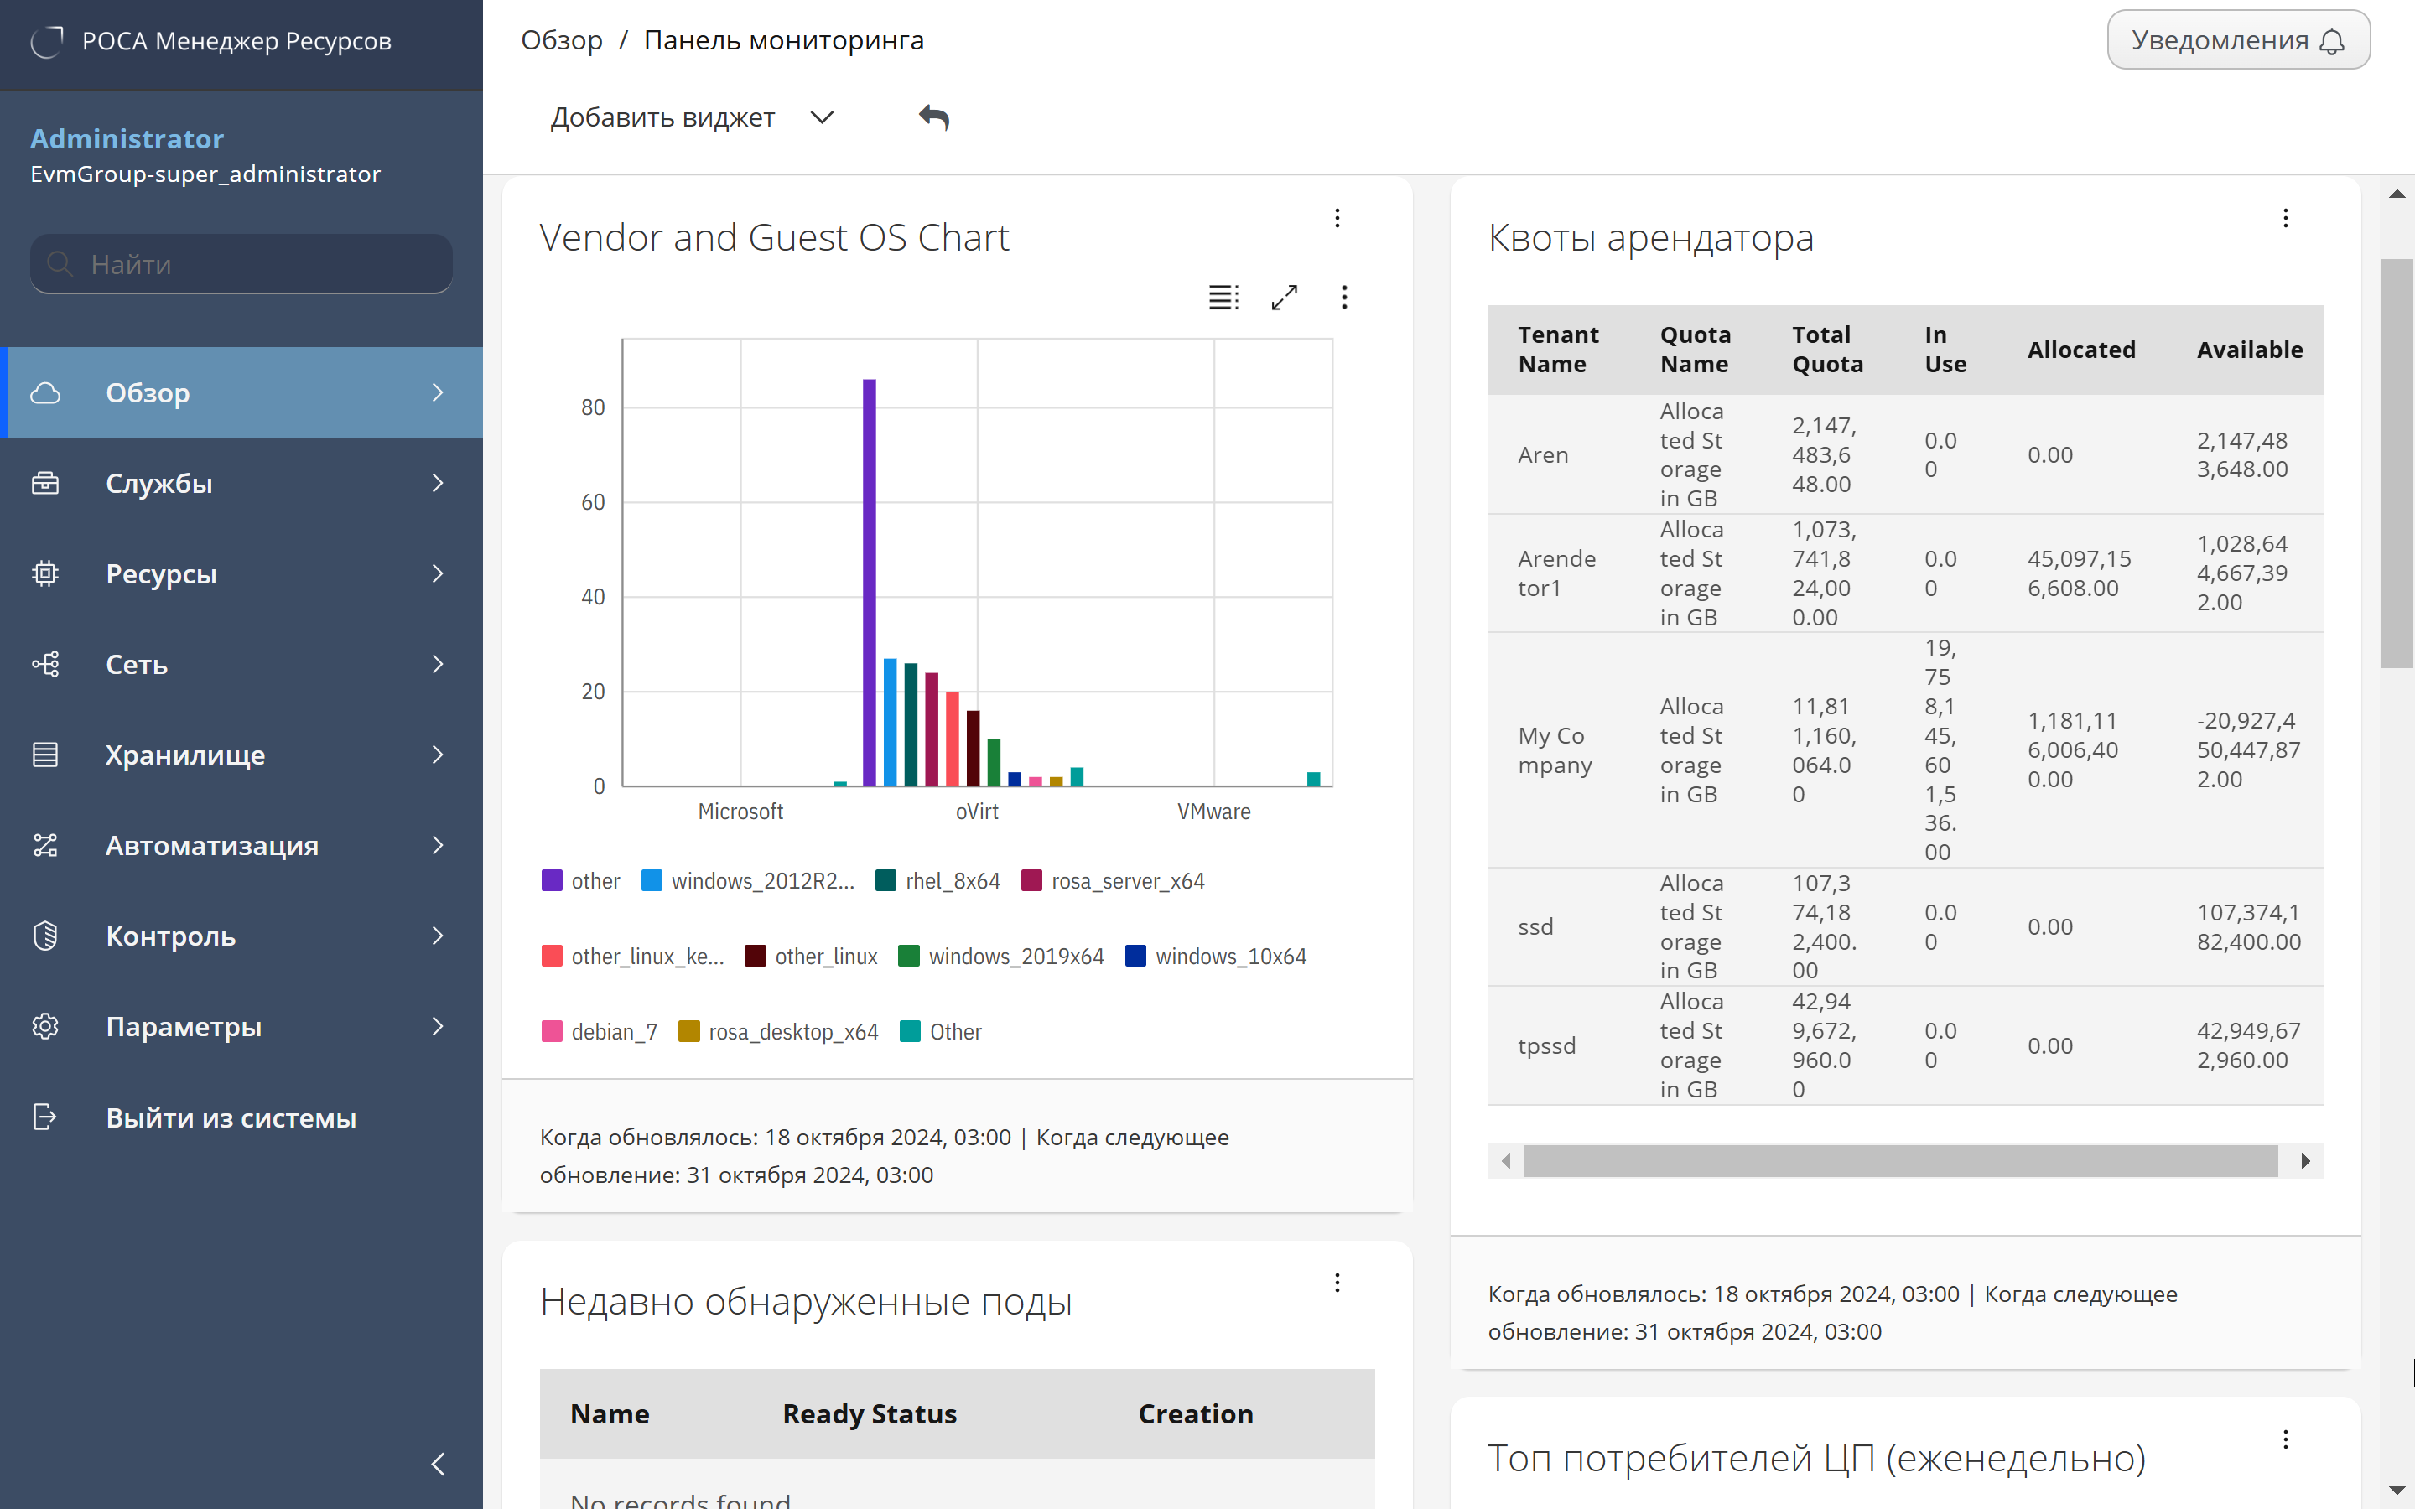Collapse sidebar with bottom left chevron
Viewport: 2415px width, 1509px height.
[437, 1463]
